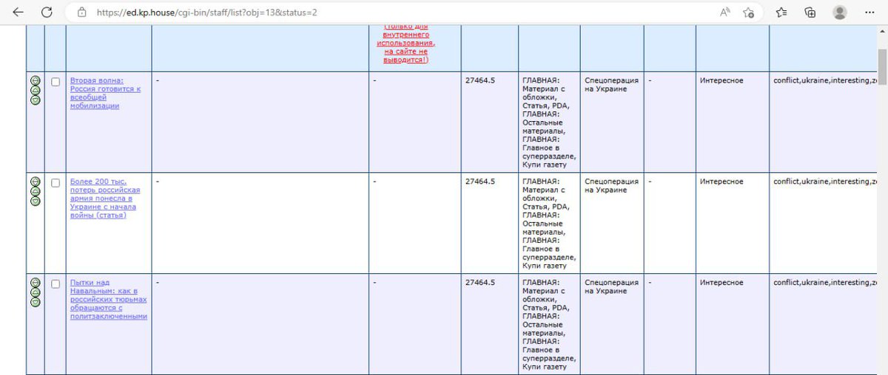Select value 27464.5 in 'Более 200 тыс.' row
This screenshot has height=375, width=888.
tap(480, 181)
